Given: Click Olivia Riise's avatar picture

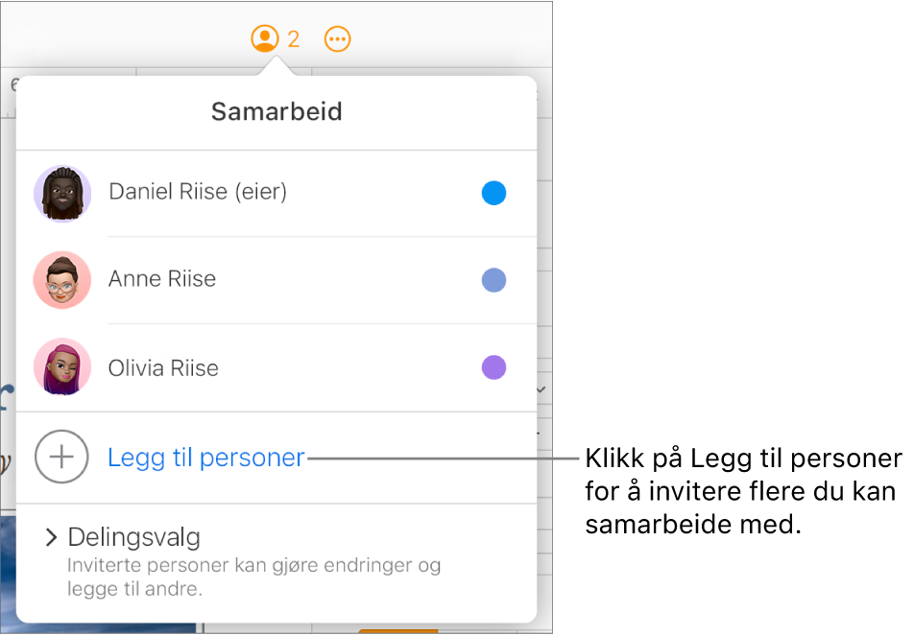Looking at the screenshot, I should pyautogui.click(x=61, y=367).
